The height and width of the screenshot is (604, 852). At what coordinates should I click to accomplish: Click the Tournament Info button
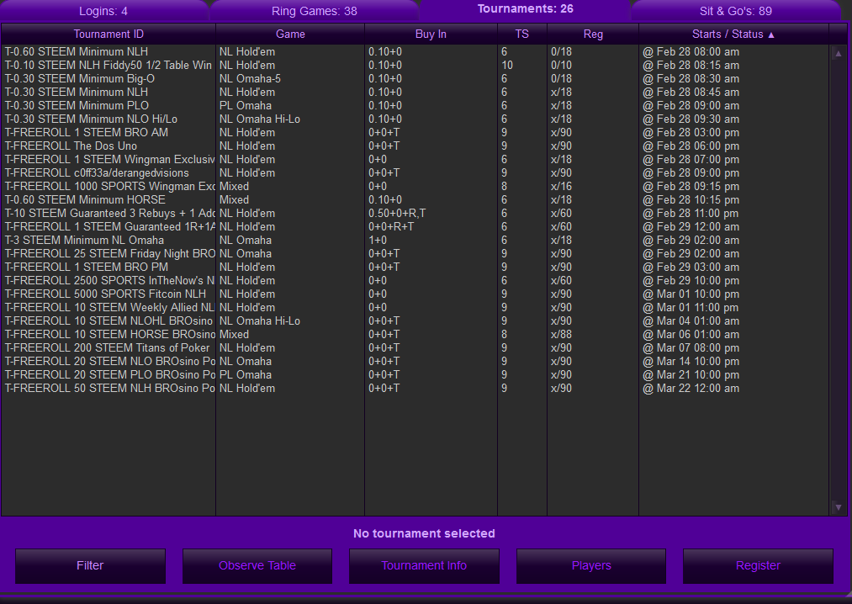(x=424, y=565)
